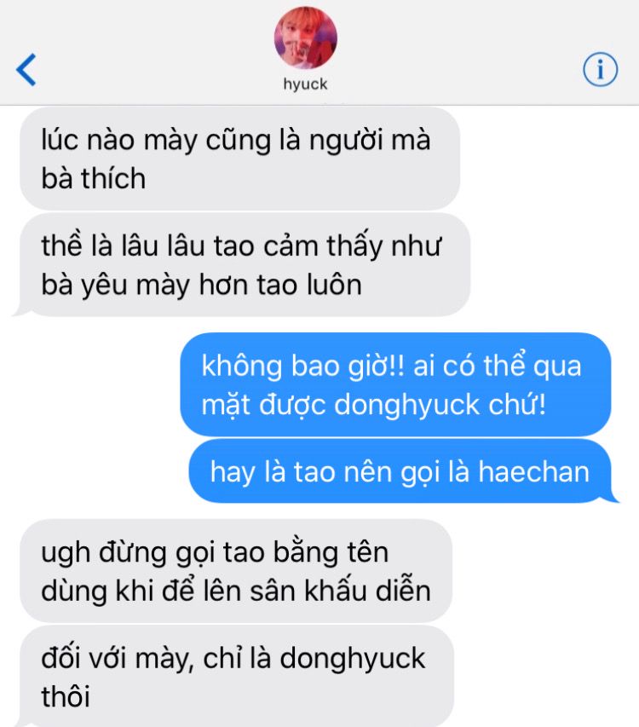
Task: Tap the word 'haechan' in blue bubble
Action: tap(533, 471)
